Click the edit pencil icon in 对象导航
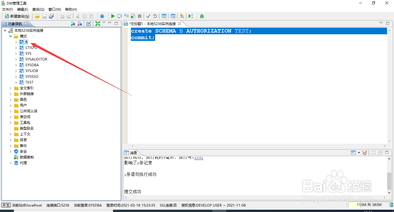Image resolution: width=394 pixels, height=212 pixels. point(89,24)
